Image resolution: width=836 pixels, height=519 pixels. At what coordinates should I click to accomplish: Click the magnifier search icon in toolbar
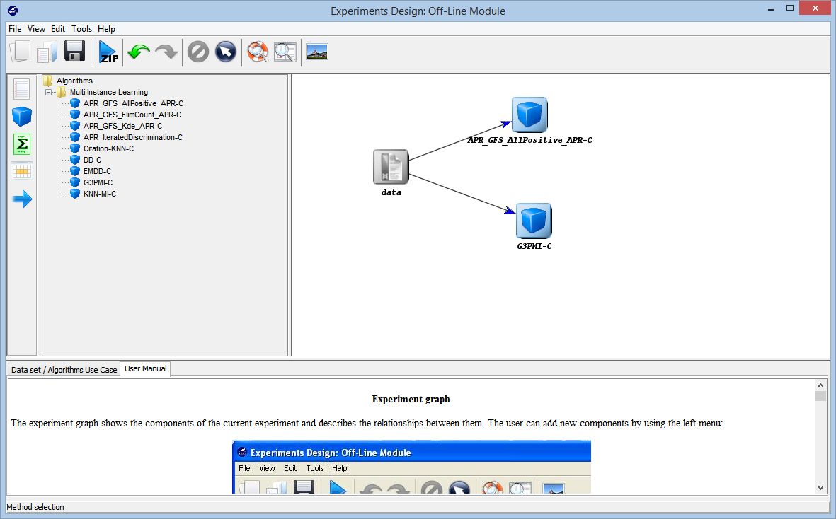click(285, 52)
